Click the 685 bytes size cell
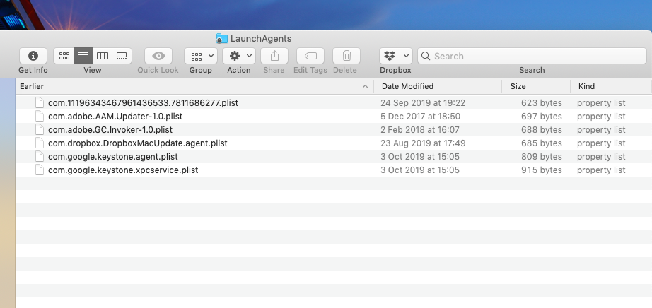The image size is (652, 308). click(x=542, y=143)
